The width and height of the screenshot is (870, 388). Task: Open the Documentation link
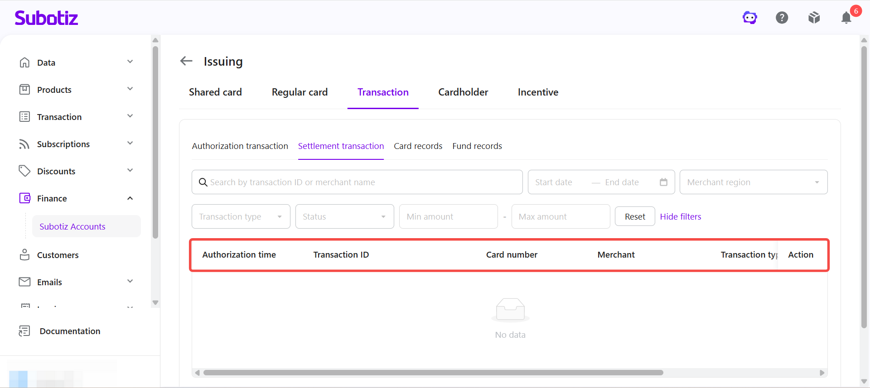point(70,331)
